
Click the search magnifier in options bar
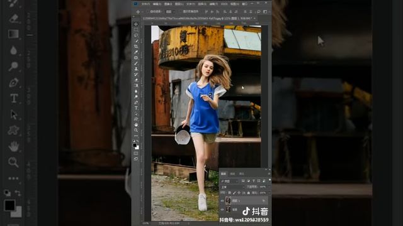pos(259,12)
